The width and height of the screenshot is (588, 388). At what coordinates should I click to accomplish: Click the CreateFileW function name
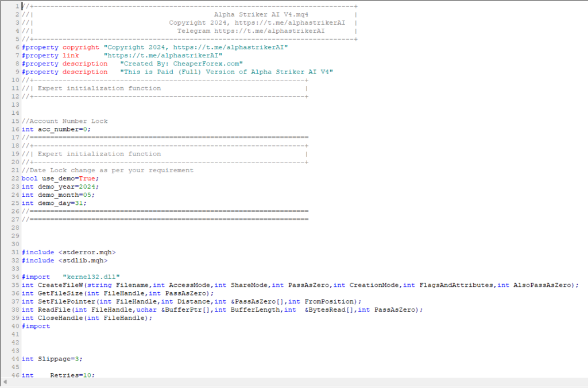60,285
